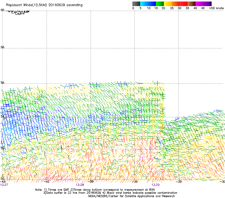The width and height of the screenshot is (225, 198).
Task: Click the purple '13:28' time label
Action: pyautogui.click(x=80, y=185)
